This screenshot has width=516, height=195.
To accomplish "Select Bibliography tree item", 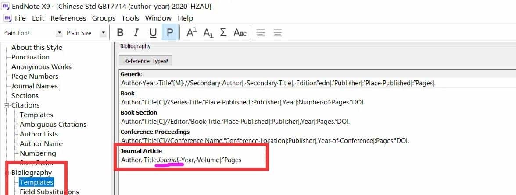I will (x=32, y=173).
